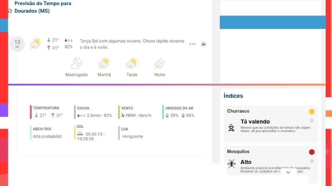Click the red Mosquitos status indicator
This screenshot has width=332, height=186.
312,152
